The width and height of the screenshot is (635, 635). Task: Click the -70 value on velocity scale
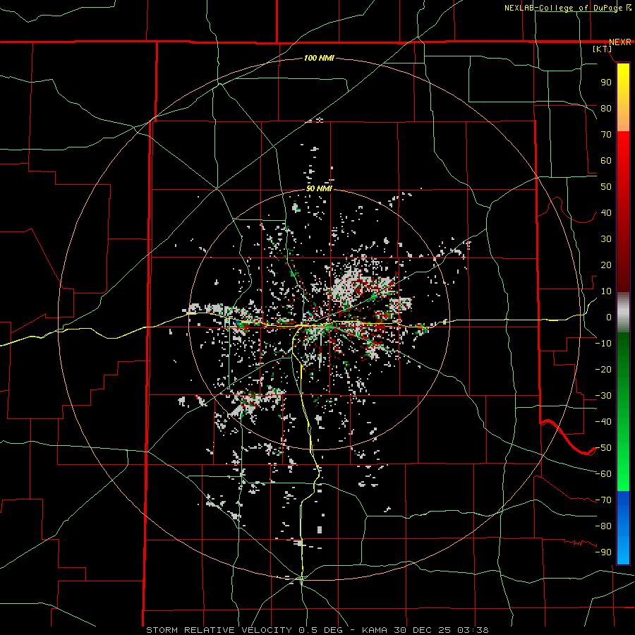pos(603,500)
